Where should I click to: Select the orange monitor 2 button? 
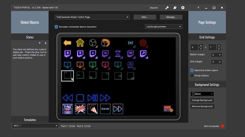tap(80, 65)
